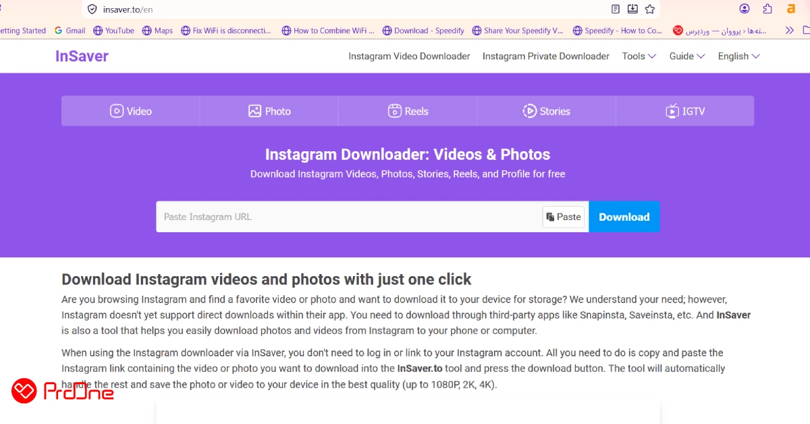Click the InSaver logo
This screenshot has height=424, width=810.
click(82, 56)
